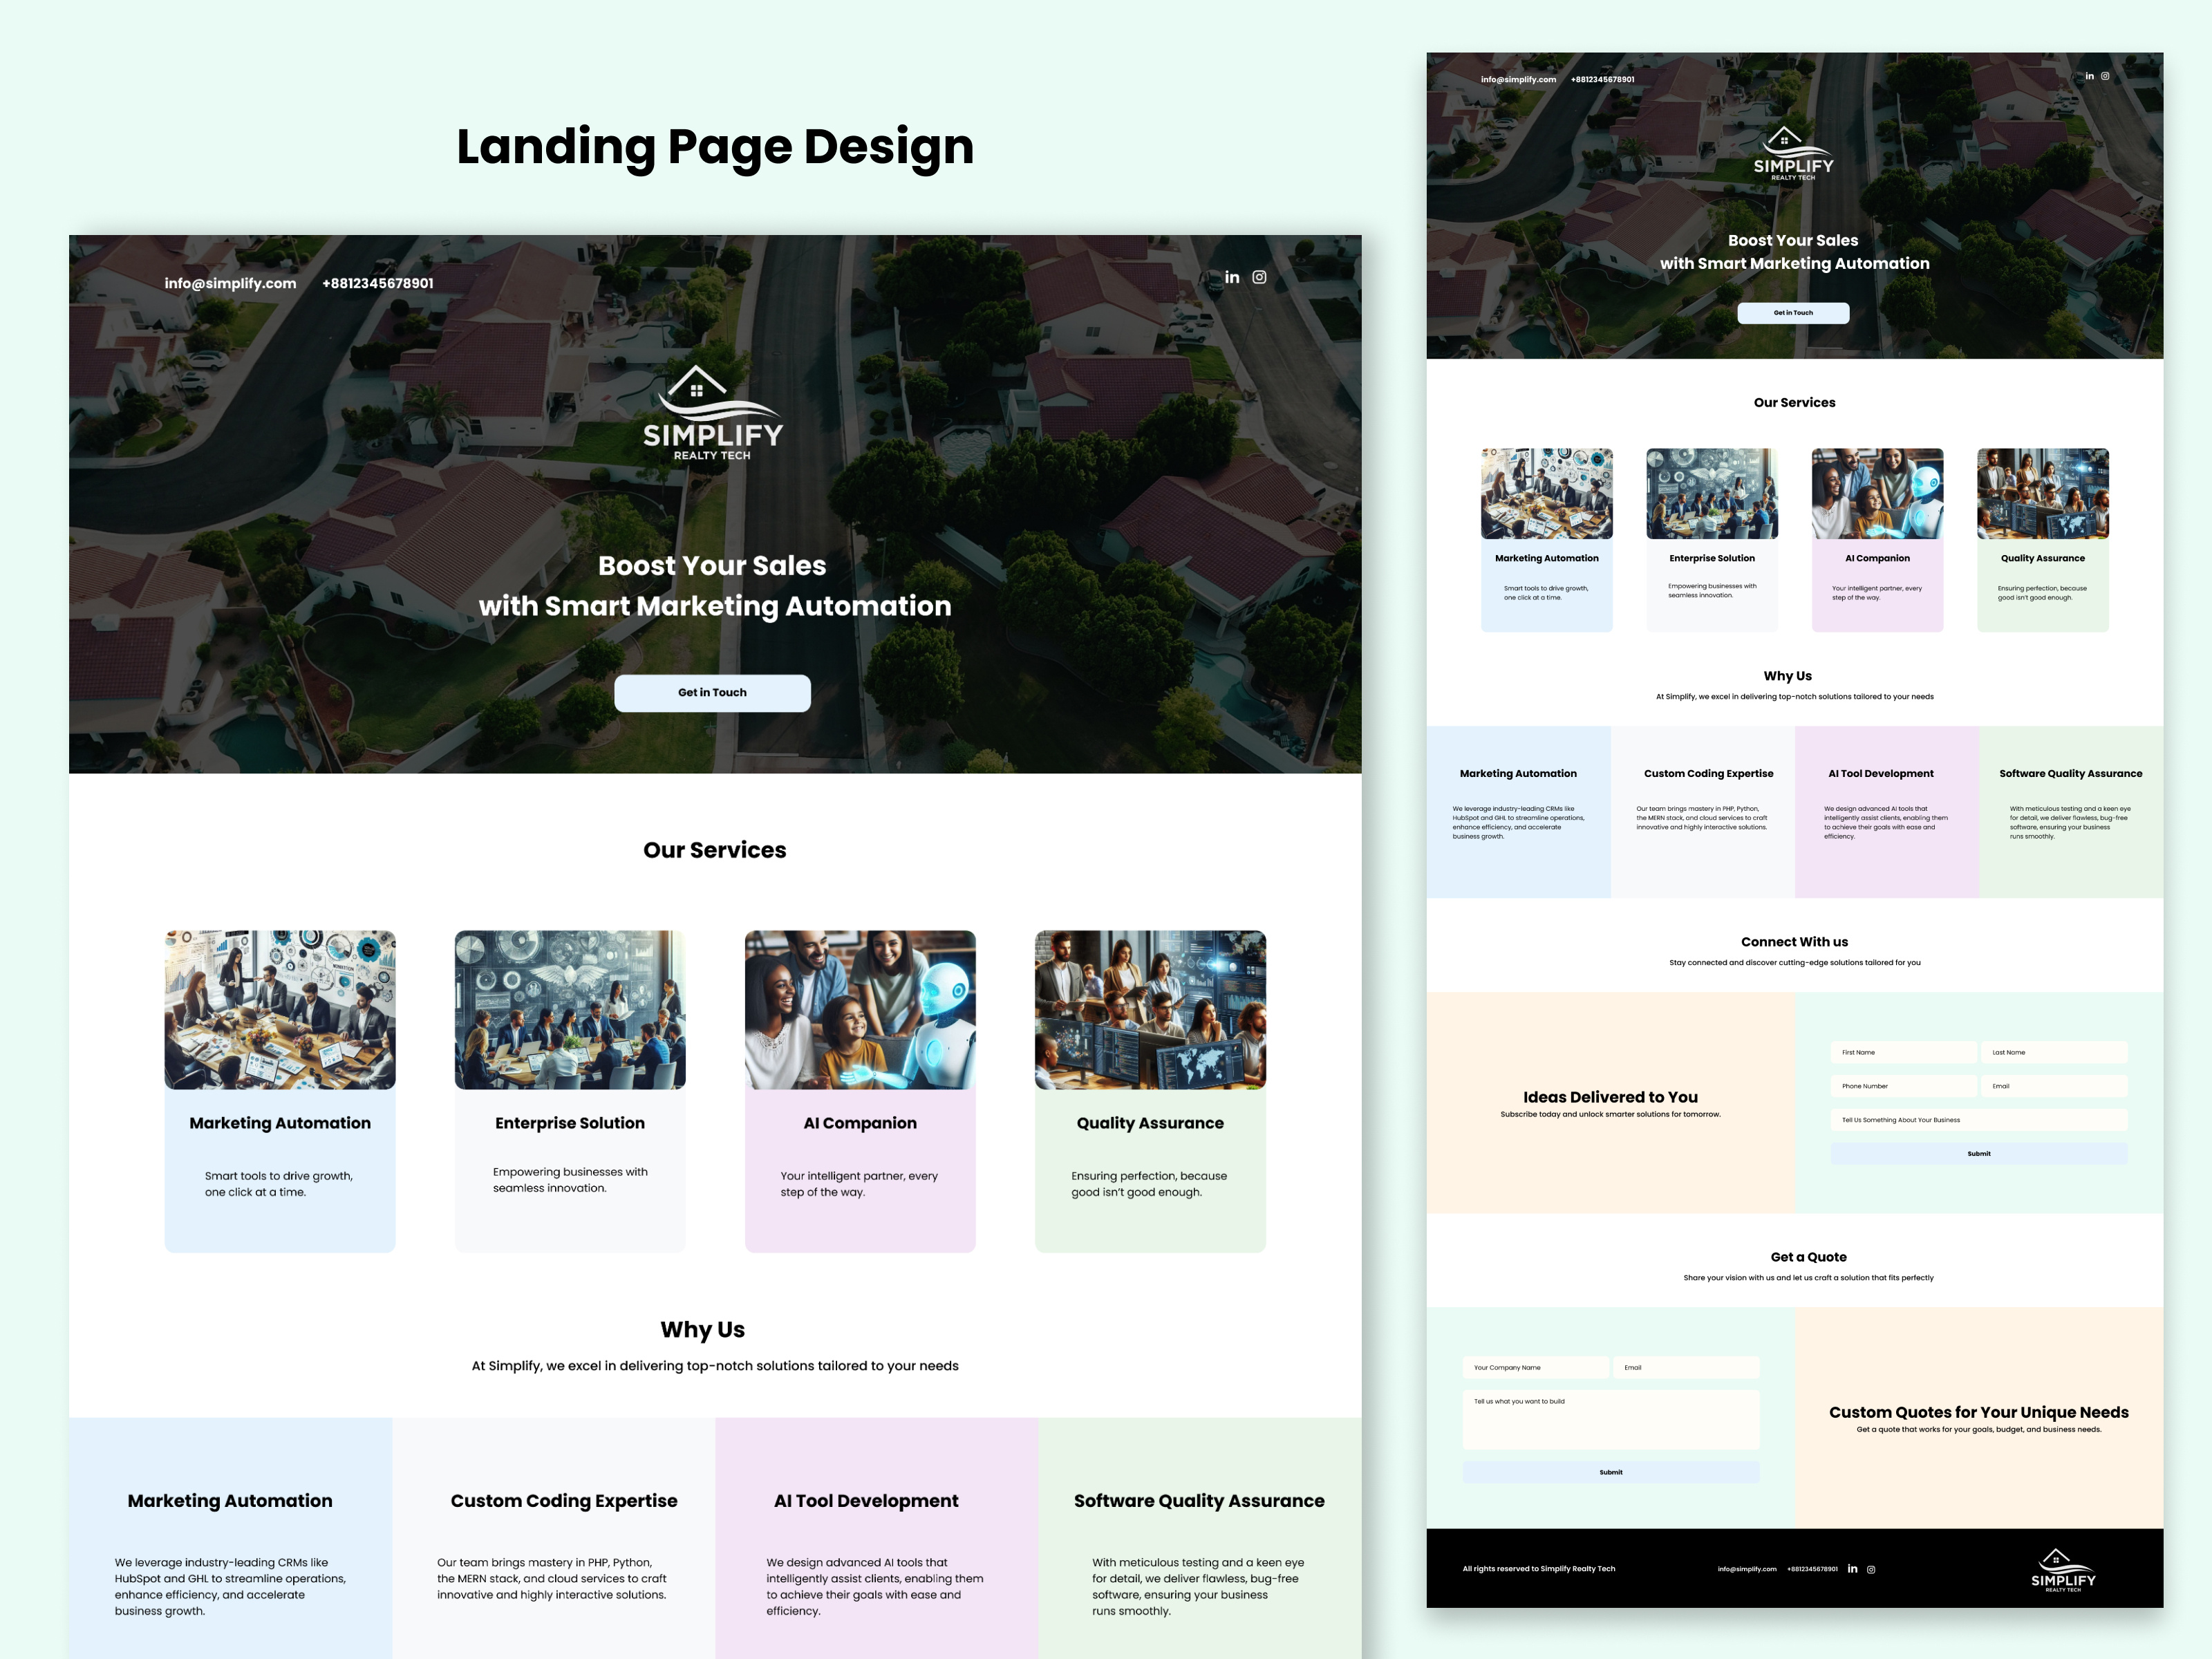Click the LinkedIn icon in large header
Viewport: 2212px width, 1659px height.
[x=1232, y=277]
